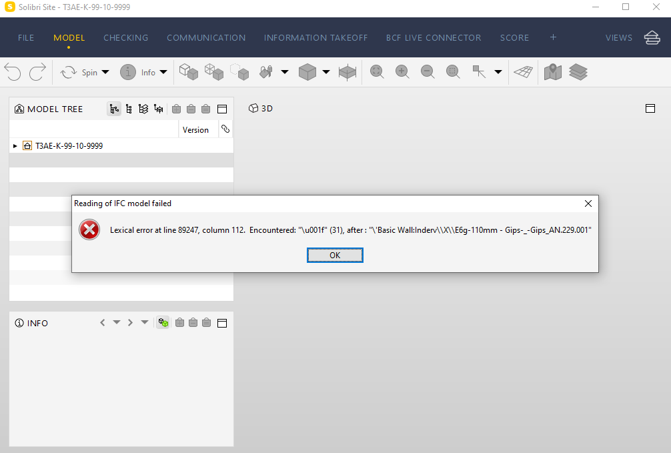Toggle Model Tree containment hierarchy view
671x453 pixels.
click(114, 109)
